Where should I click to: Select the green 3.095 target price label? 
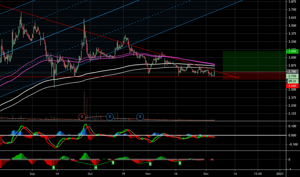click(292, 51)
